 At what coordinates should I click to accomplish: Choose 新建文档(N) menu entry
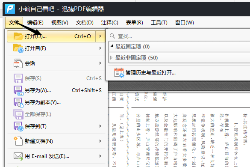tap(56, 141)
